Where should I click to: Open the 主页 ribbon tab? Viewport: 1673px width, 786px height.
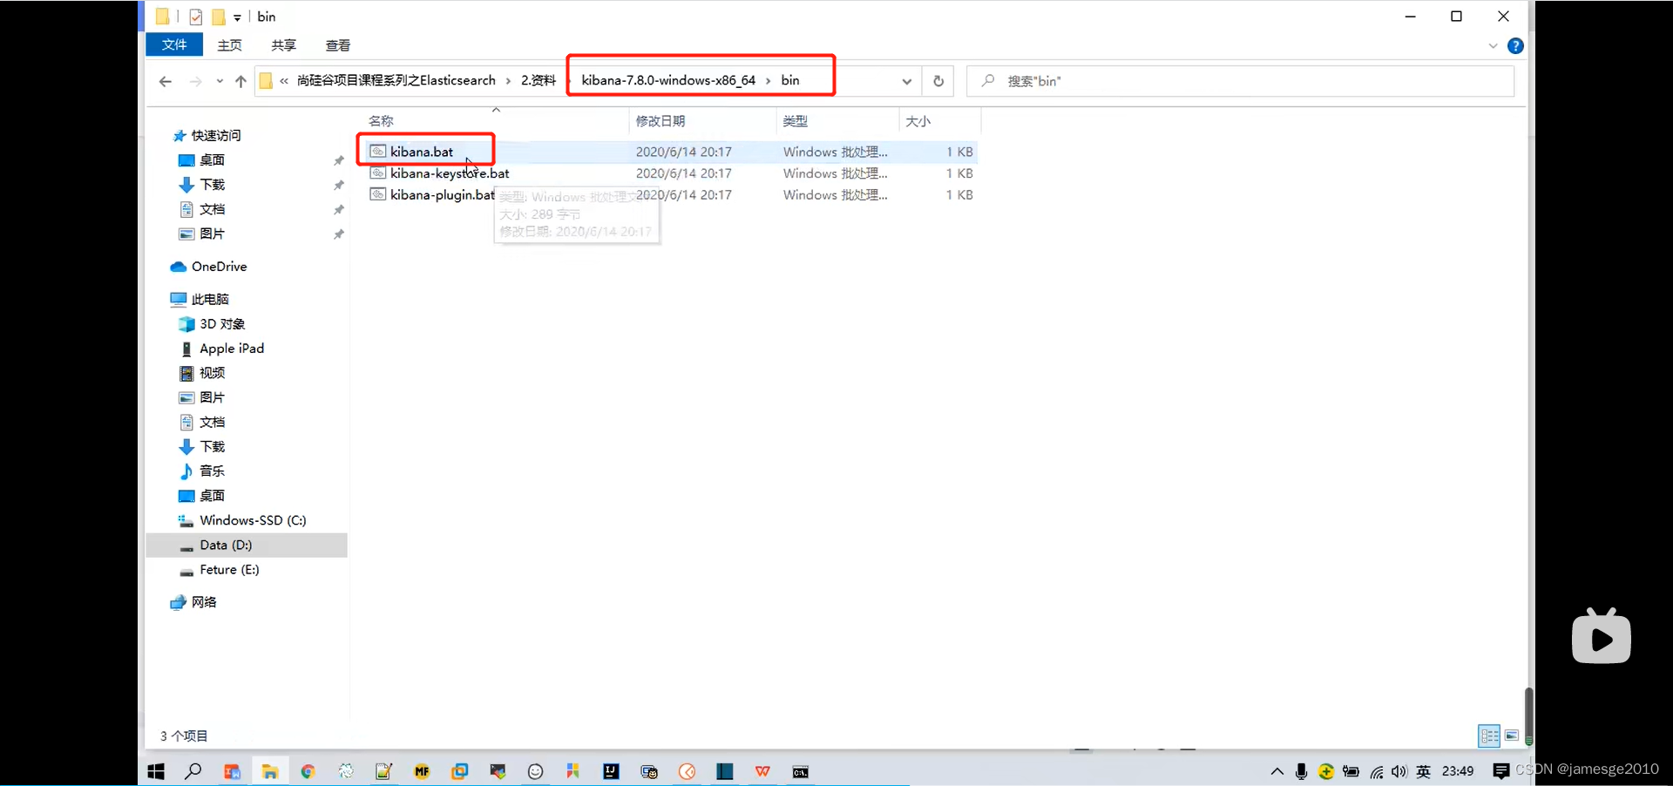click(230, 45)
